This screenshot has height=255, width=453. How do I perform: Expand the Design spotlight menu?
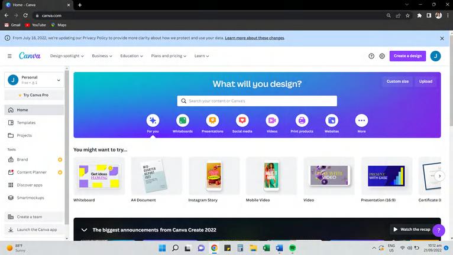coord(67,56)
